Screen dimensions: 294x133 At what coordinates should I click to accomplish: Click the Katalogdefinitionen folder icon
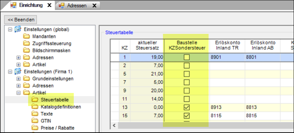tap(35, 107)
